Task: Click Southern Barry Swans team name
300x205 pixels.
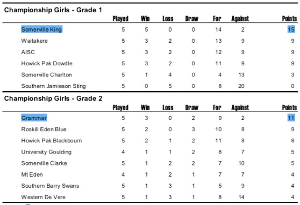Action: (50, 186)
